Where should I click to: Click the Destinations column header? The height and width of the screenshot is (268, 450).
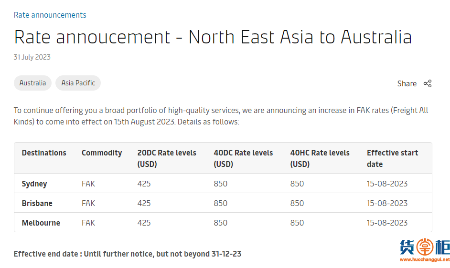pos(44,153)
